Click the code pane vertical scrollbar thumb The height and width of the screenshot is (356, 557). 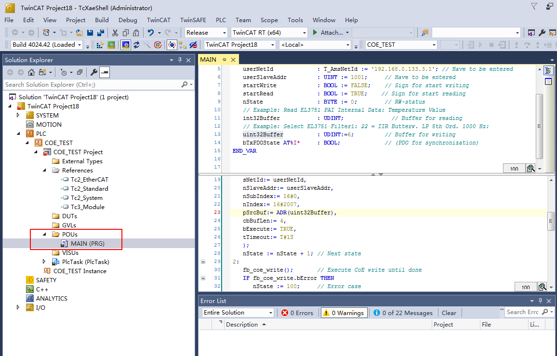[x=551, y=221]
